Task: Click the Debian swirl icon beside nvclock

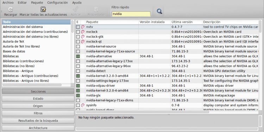Action: tap(83, 32)
